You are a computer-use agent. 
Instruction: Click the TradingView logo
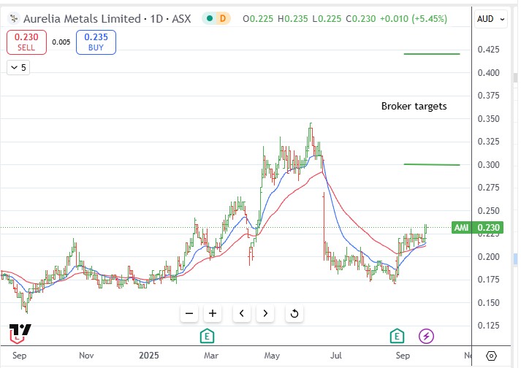click(20, 334)
